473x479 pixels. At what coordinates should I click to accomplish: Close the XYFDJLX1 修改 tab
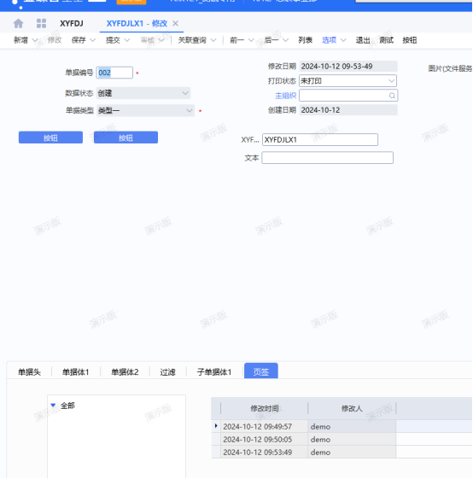click(175, 24)
